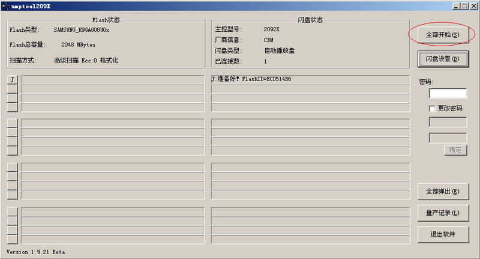The height and width of the screenshot is (259, 480).
Task: Open 闪盘设置(D) flash disk settings
Action: tap(442, 59)
